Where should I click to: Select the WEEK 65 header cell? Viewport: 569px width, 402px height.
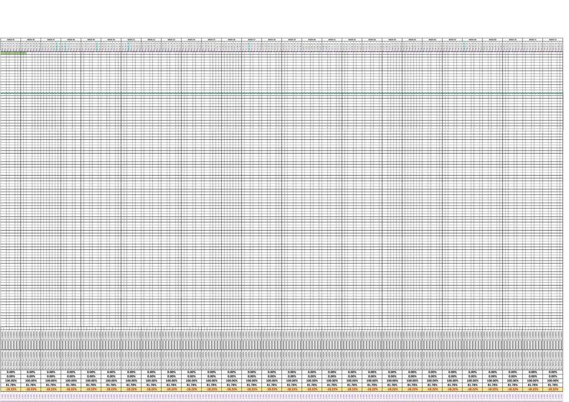[412, 39]
